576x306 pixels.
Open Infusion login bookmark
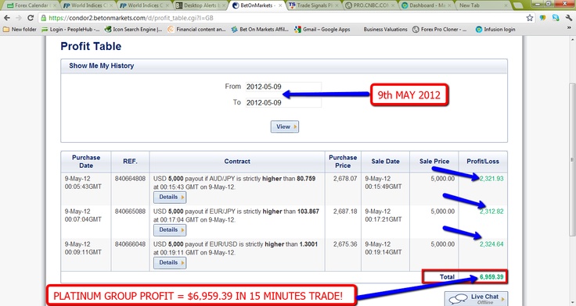[495, 30]
